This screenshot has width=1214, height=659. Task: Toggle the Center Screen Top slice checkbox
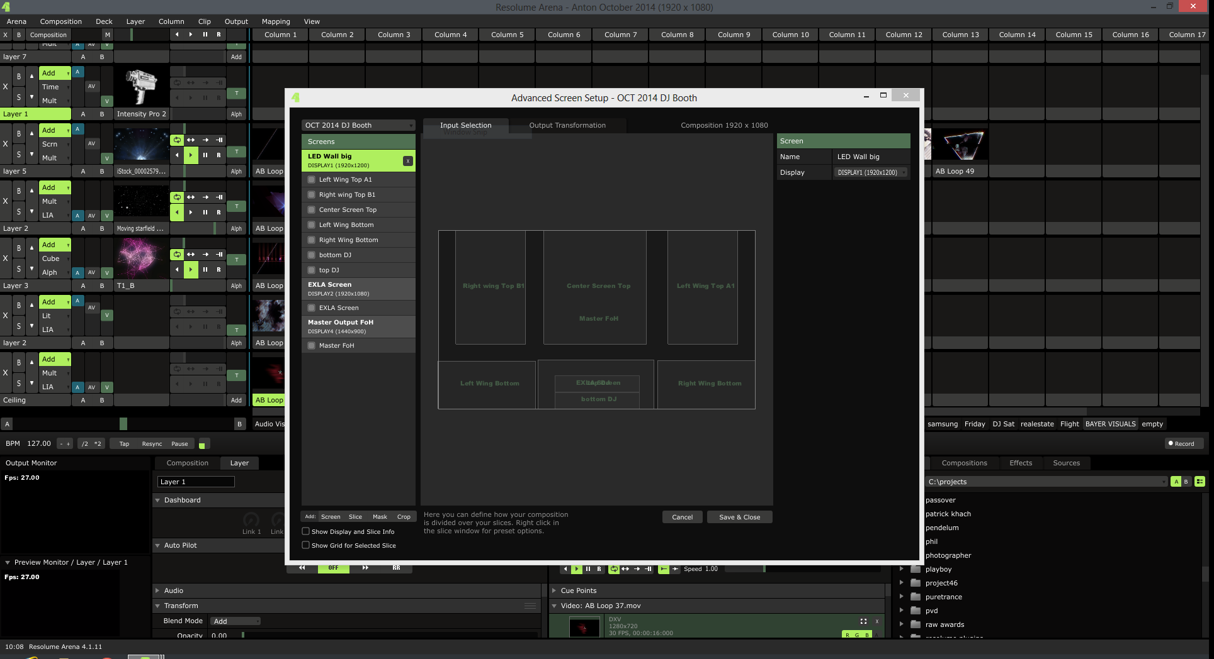click(x=311, y=210)
